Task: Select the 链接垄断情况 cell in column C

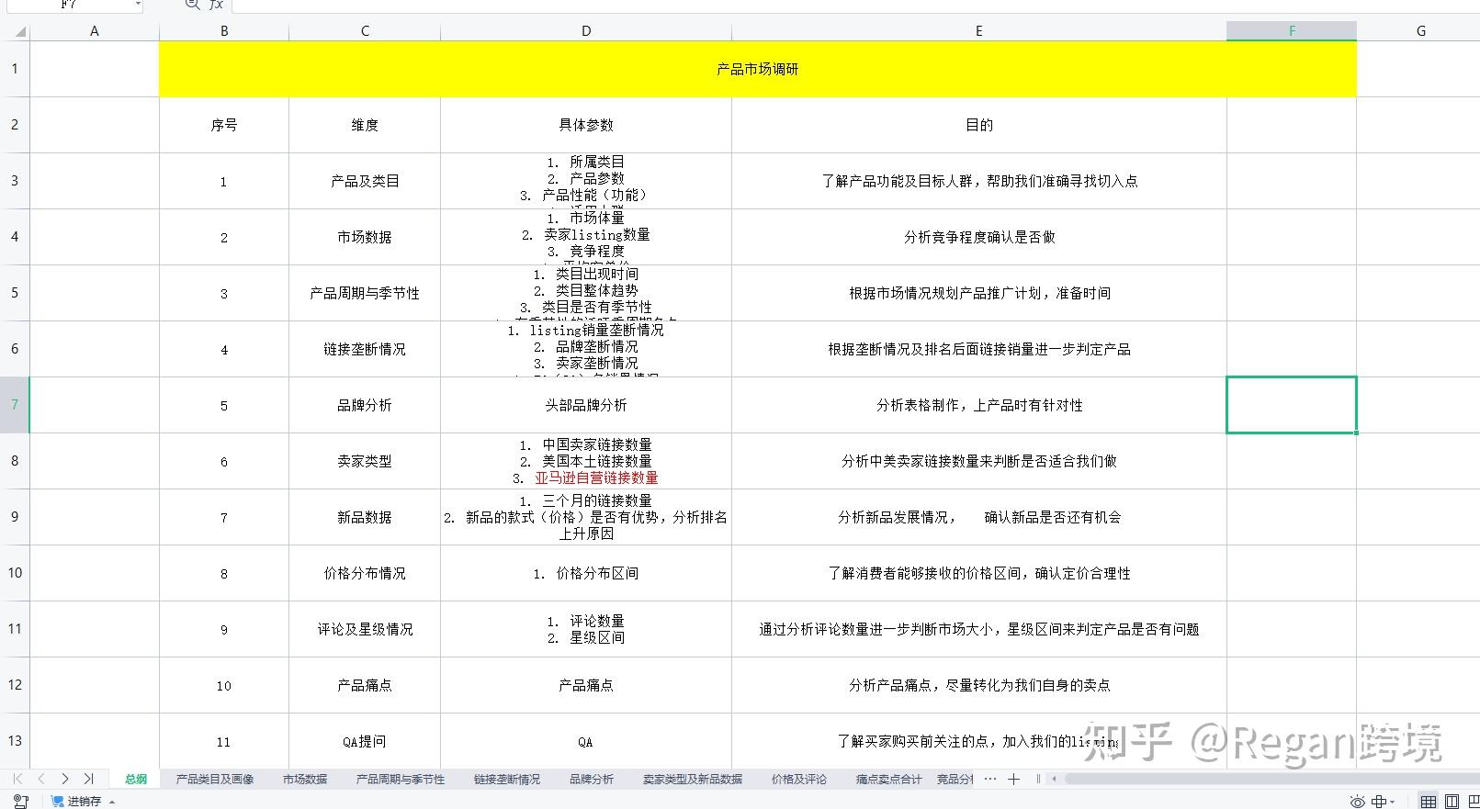Action: point(365,349)
